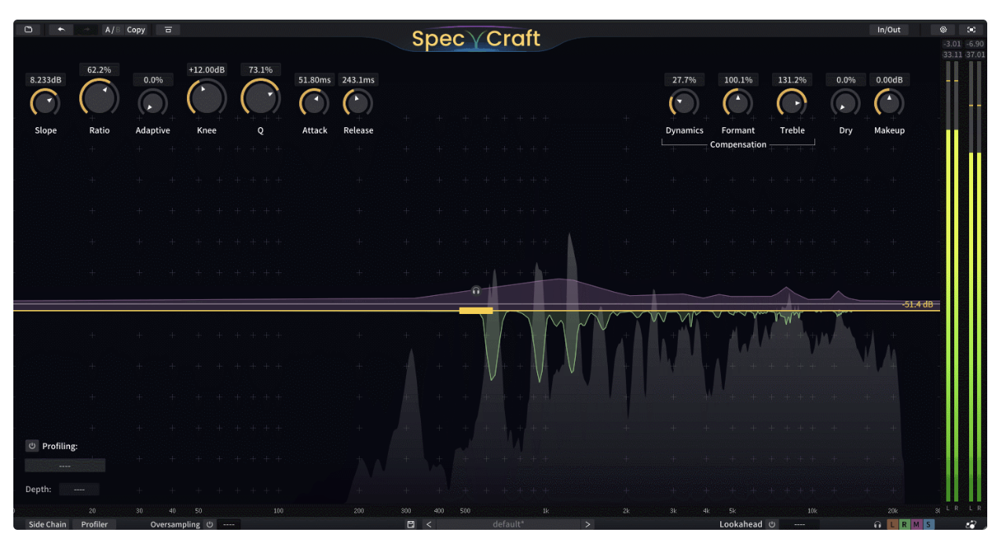Open the Side Chain tab
999x540 pixels.
click(47, 524)
